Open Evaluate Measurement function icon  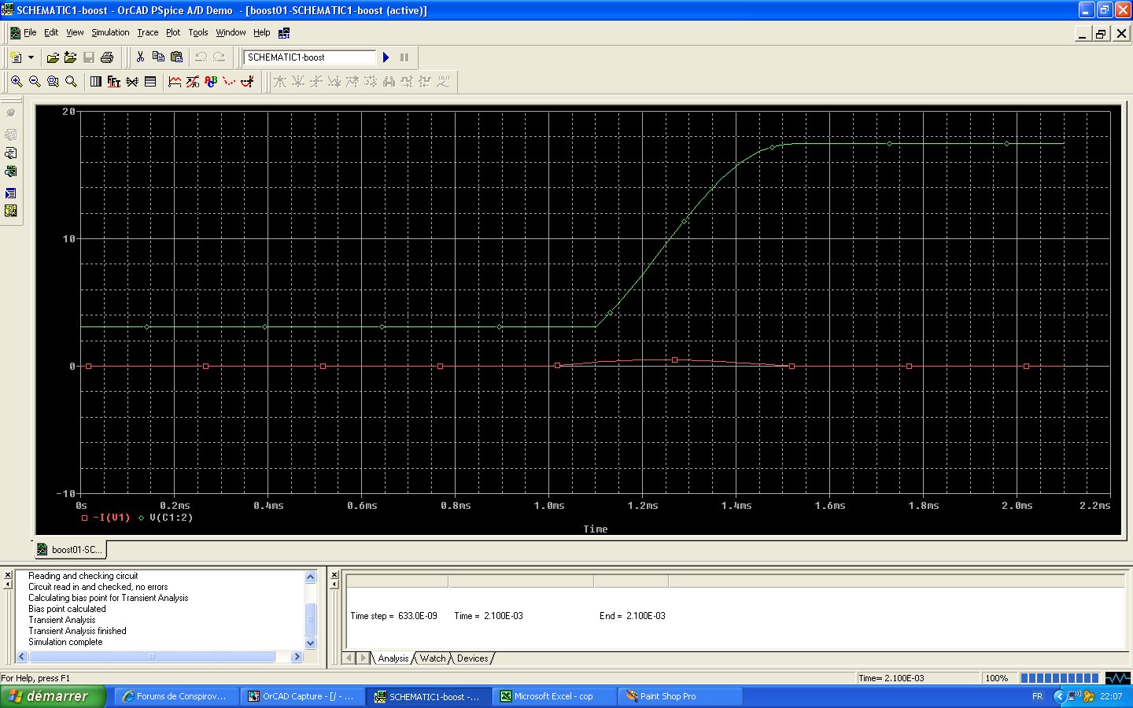[193, 81]
